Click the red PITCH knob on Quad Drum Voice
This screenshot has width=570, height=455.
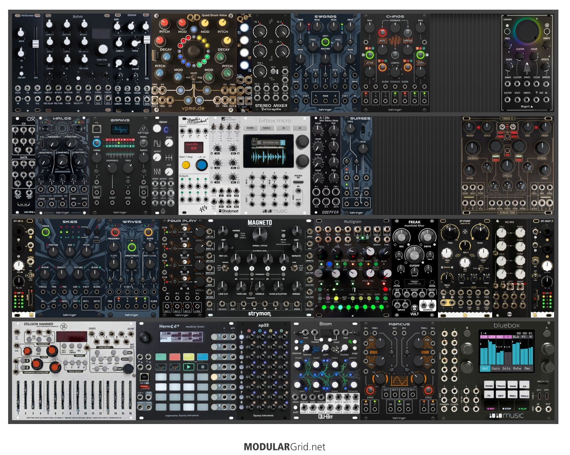(x=164, y=23)
